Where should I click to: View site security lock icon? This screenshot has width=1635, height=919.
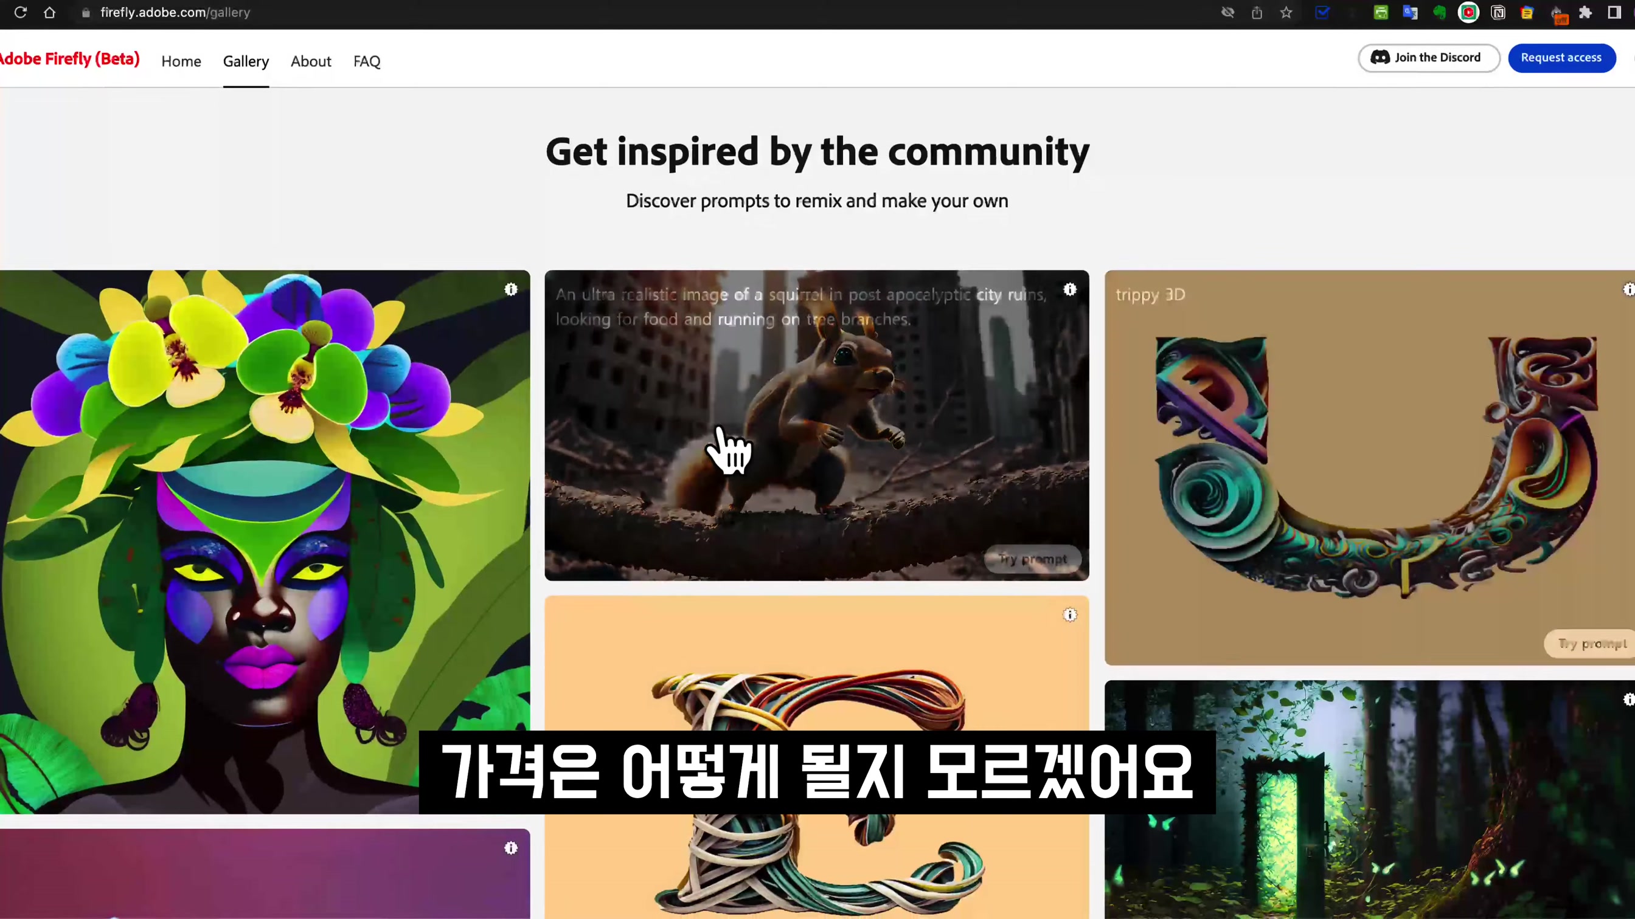click(x=86, y=13)
